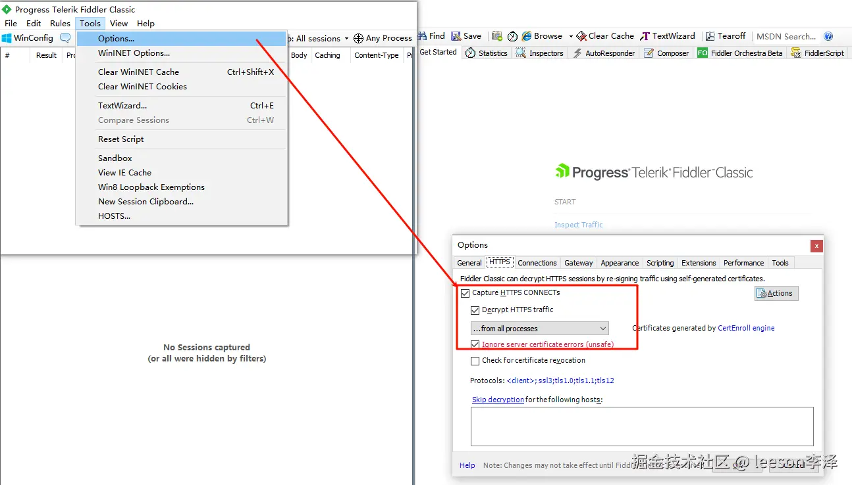Click the Fiddler logo in title bar
This screenshot has width=852, height=485.
[7, 9]
